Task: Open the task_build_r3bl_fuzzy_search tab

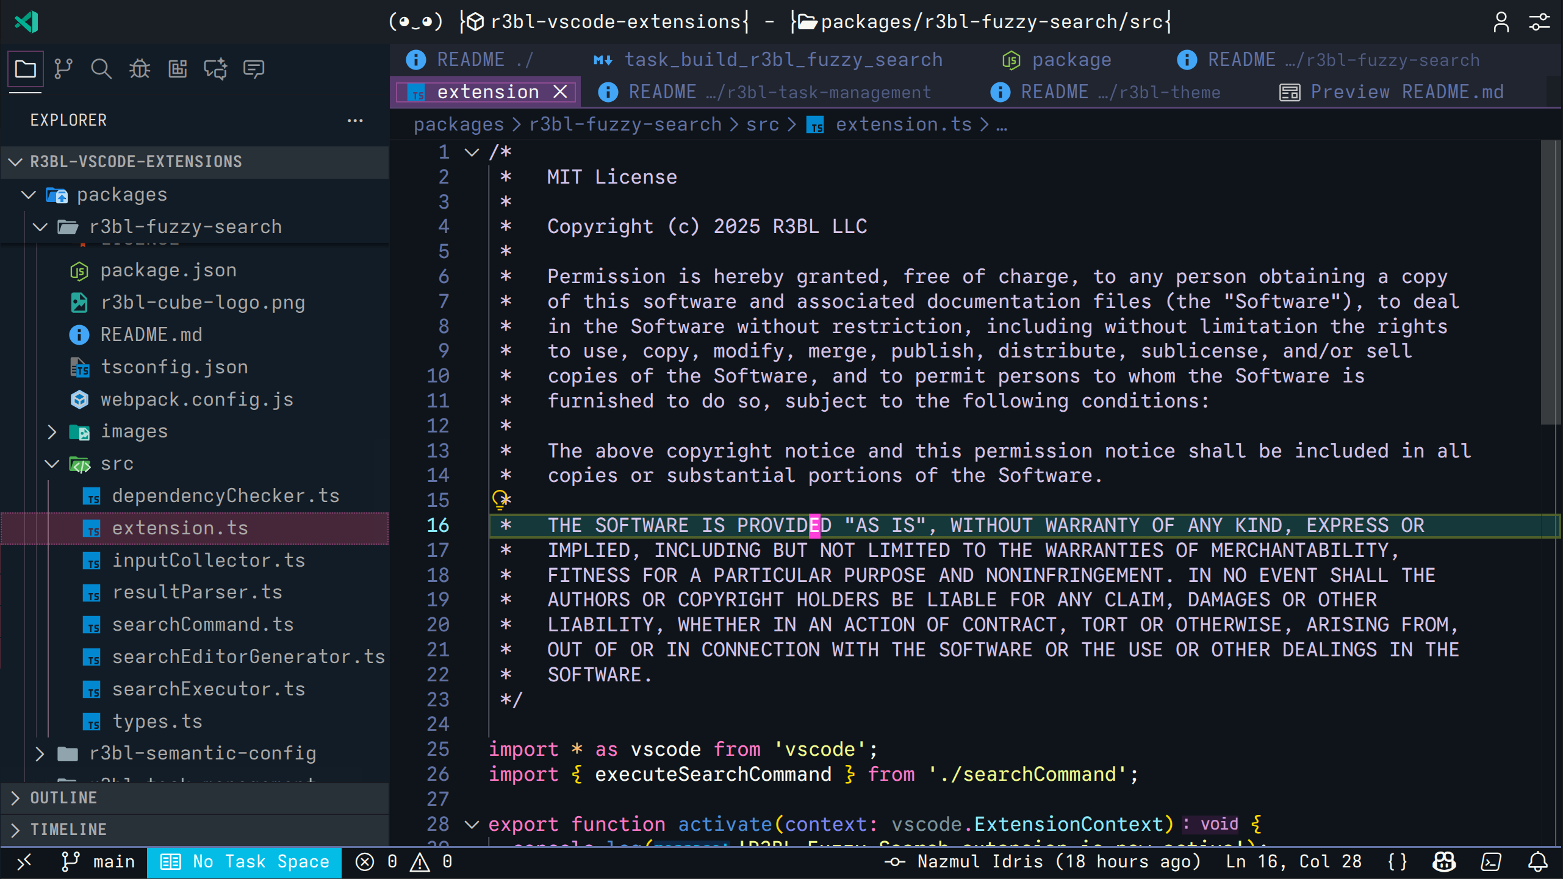Action: click(x=783, y=59)
